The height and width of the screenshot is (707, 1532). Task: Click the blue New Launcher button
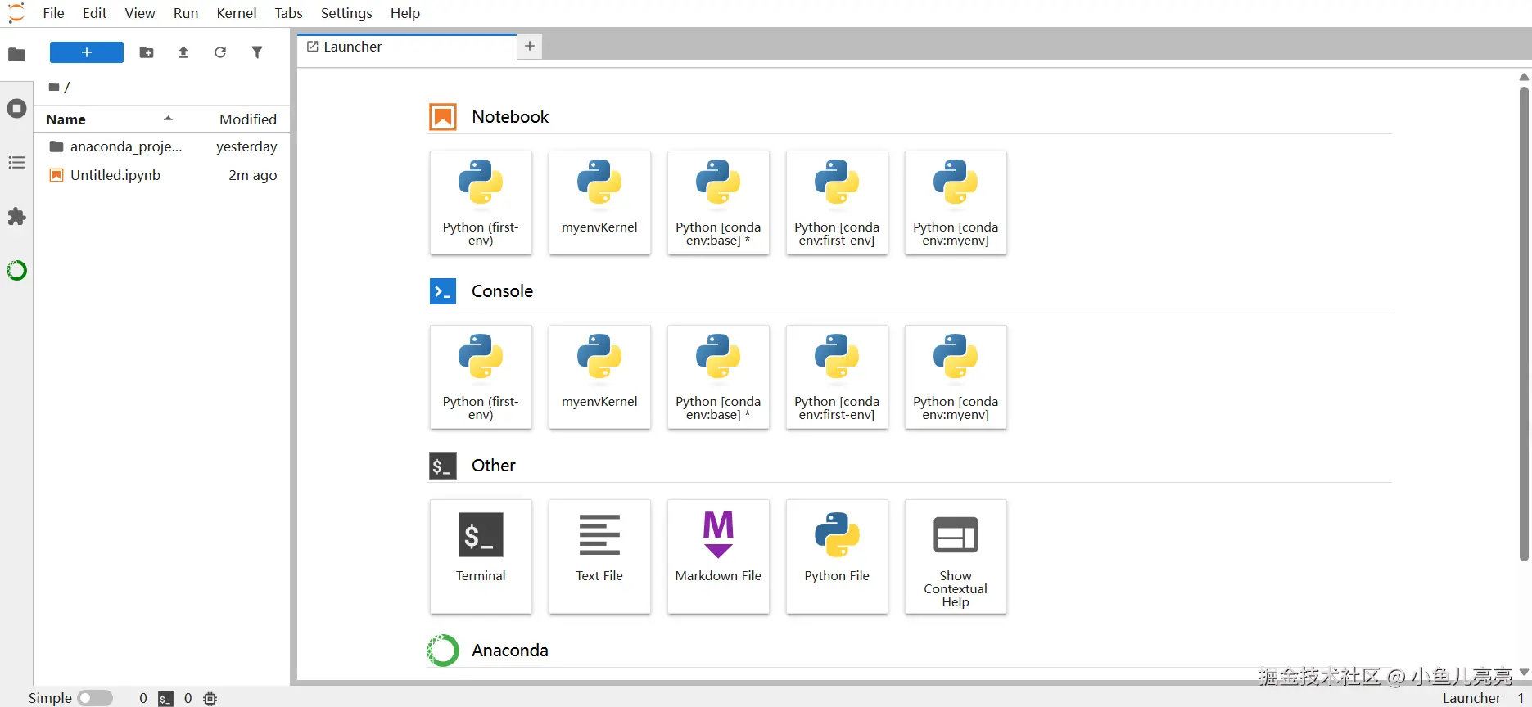[x=87, y=52]
